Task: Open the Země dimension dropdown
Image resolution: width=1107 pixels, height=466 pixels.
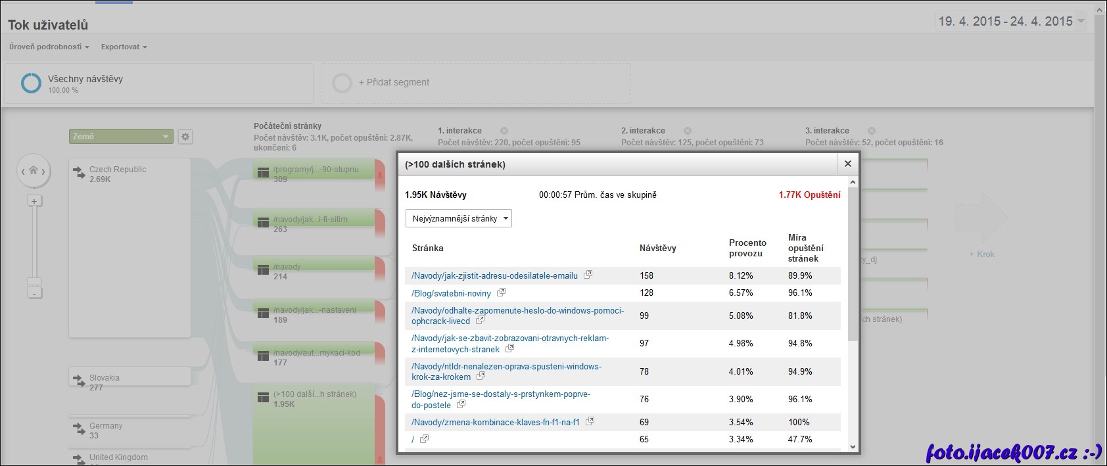Action: [x=121, y=137]
